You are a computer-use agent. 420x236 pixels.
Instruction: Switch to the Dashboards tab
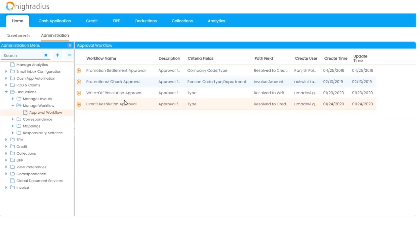tap(18, 36)
